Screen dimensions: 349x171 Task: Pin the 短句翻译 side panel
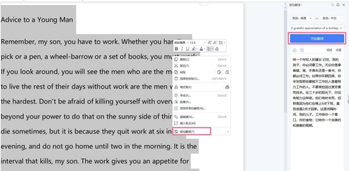coord(339,5)
